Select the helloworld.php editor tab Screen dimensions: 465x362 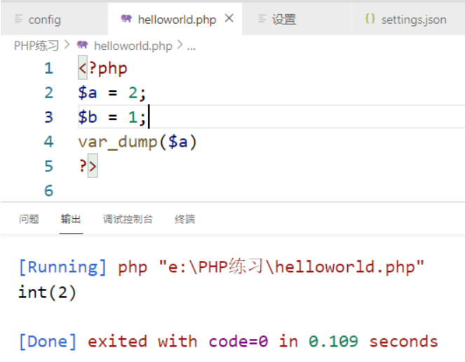tap(175, 19)
